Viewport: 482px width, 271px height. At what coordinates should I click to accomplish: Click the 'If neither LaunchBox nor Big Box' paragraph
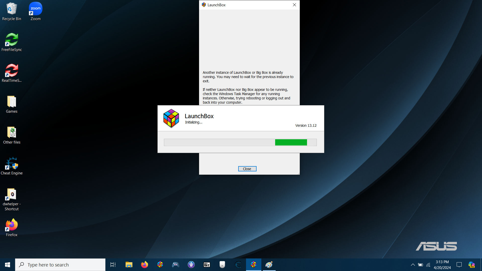[247, 96]
